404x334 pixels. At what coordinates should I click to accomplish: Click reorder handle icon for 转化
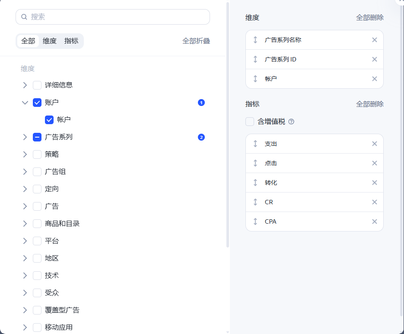coord(255,183)
